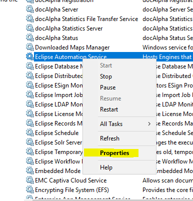This screenshot has height=201, width=193.
Task: Click gear icon beside Eclipse Database service
Action: (30, 66)
